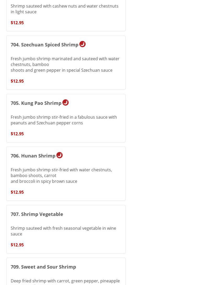The image size is (201, 285).
Task: Click the $12.95 price for Shrimp Vegetable
Action: click(x=17, y=245)
